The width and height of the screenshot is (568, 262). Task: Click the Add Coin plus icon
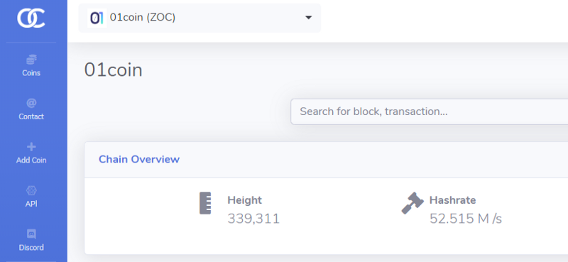[x=31, y=147]
